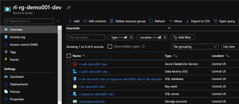This screenshot has width=239, height=104.
Task: Click the Add filter button
Action: (x=183, y=37)
